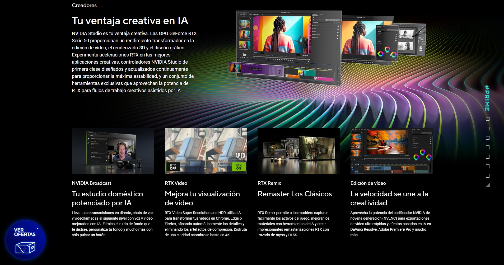Click the RTX ON badge in the thumbnail
The height and width of the screenshot is (265, 504).
pos(239,167)
